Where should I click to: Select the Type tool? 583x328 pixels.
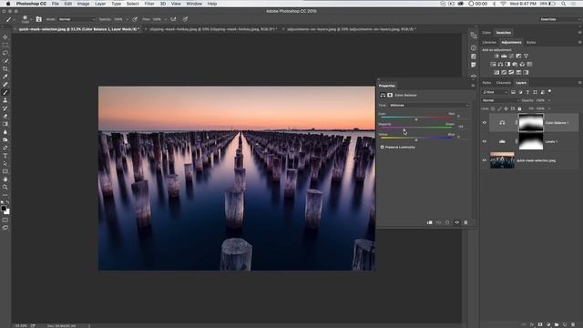point(5,156)
